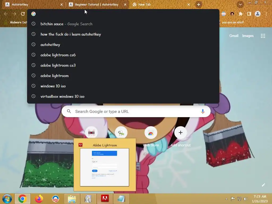Open the clock showing 7:23 AM
The image size is (272, 204).
pyautogui.click(x=260, y=199)
